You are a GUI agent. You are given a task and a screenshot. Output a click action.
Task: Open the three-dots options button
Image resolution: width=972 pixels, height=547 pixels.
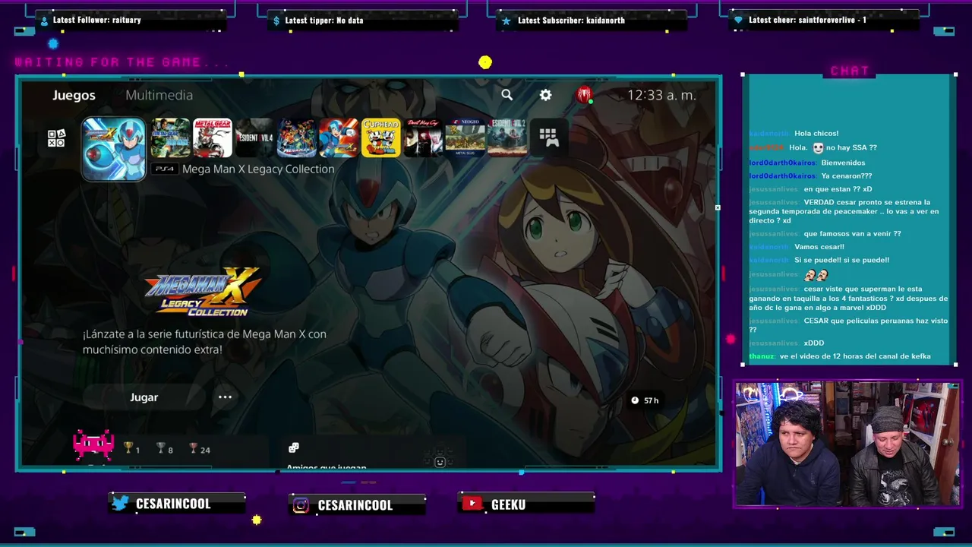click(x=225, y=397)
